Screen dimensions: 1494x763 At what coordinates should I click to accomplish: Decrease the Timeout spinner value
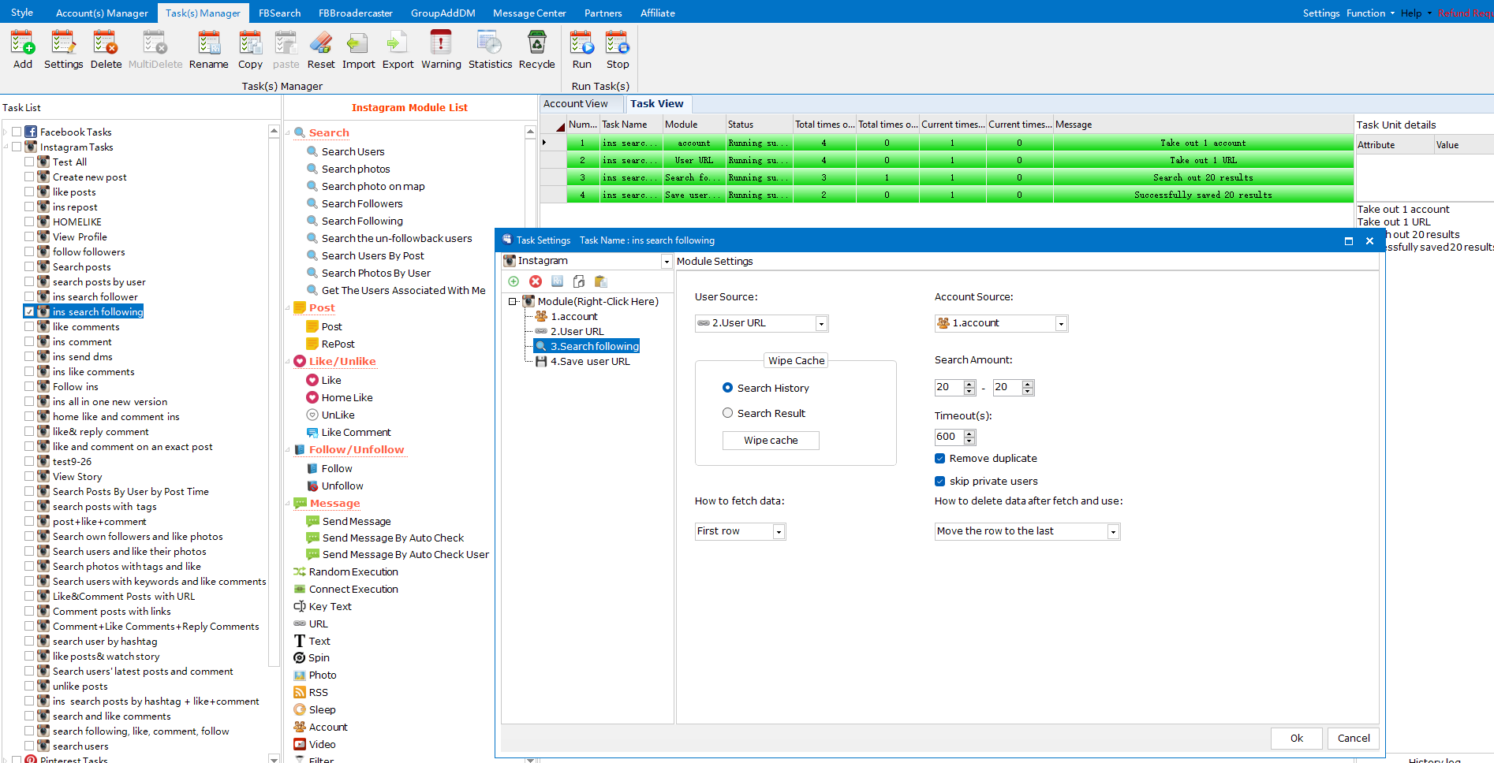[969, 441]
